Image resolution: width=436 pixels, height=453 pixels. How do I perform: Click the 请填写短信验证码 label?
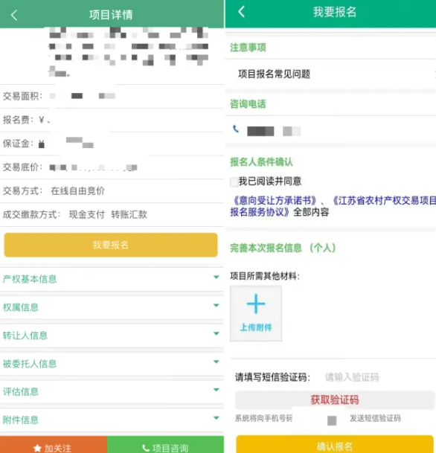tap(272, 377)
